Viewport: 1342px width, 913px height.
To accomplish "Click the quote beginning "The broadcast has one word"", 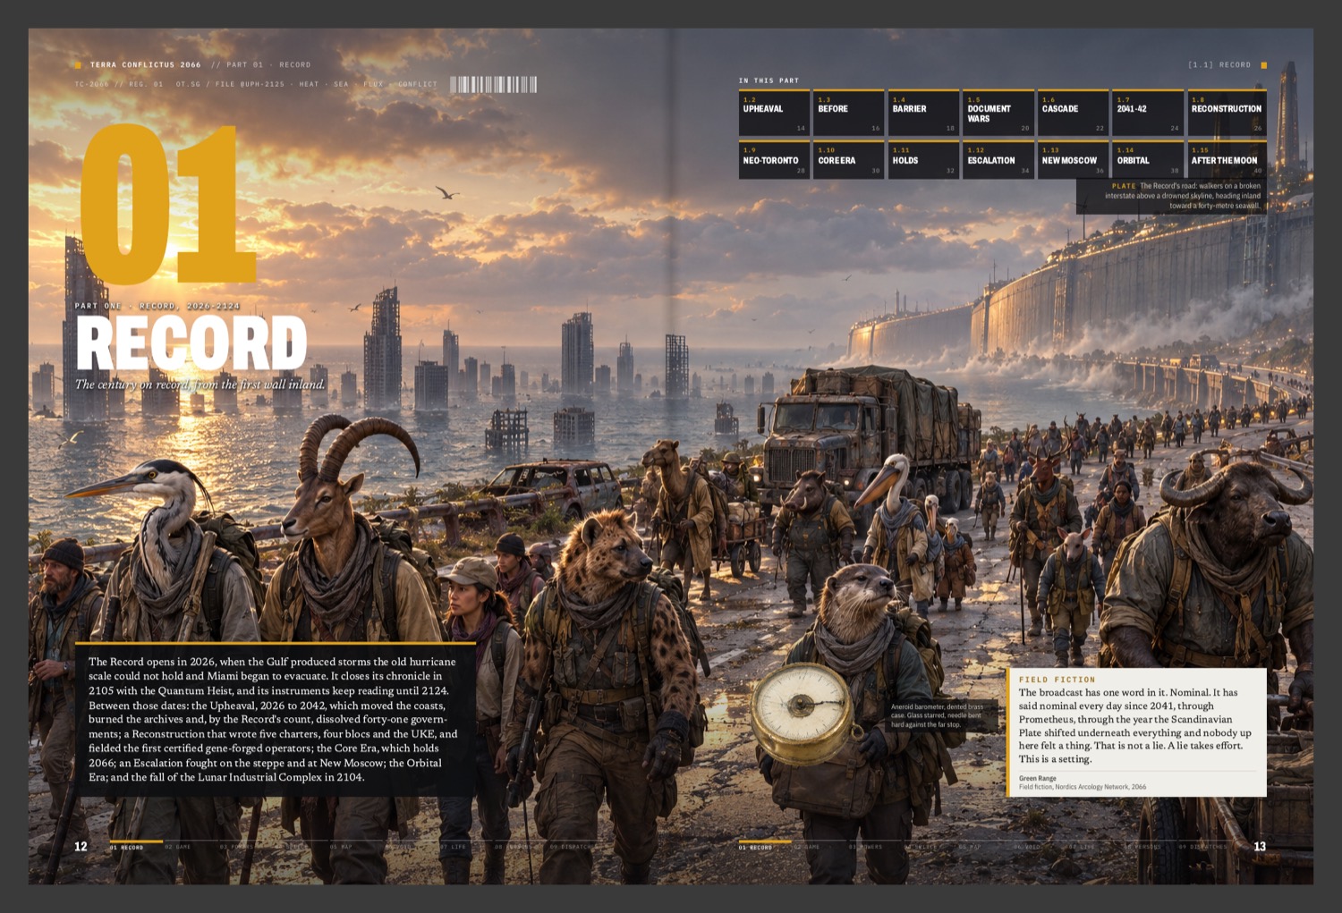I will click(1134, 725).
